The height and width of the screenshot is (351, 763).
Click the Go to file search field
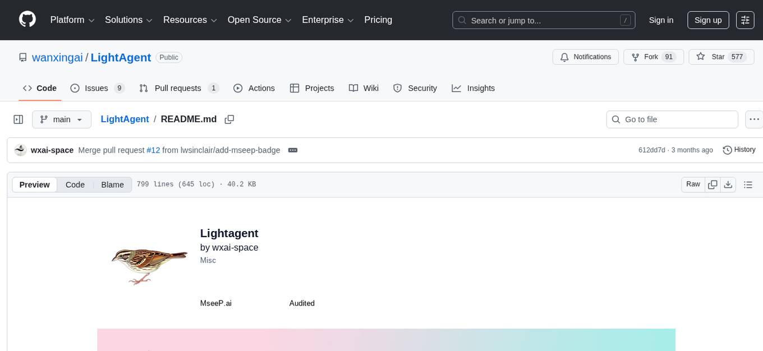click(x=672, y=119)
